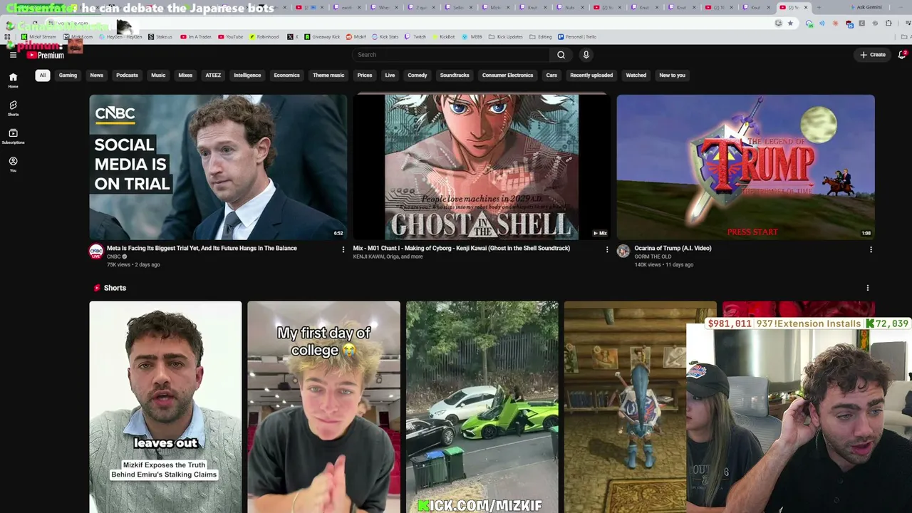Select the Gaming filter chip
Viewport: 912px width, 513px height.
click(x=68, y=75)
